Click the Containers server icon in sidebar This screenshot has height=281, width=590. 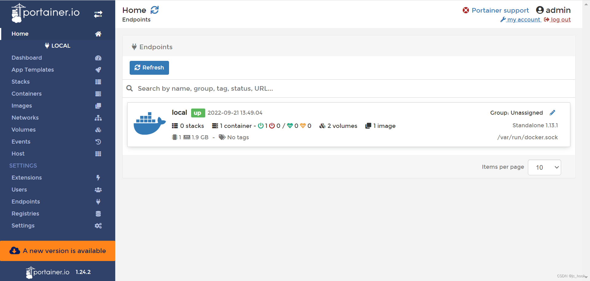[98, 94]
